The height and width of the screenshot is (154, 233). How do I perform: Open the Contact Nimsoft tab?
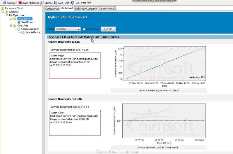(107, 8)
